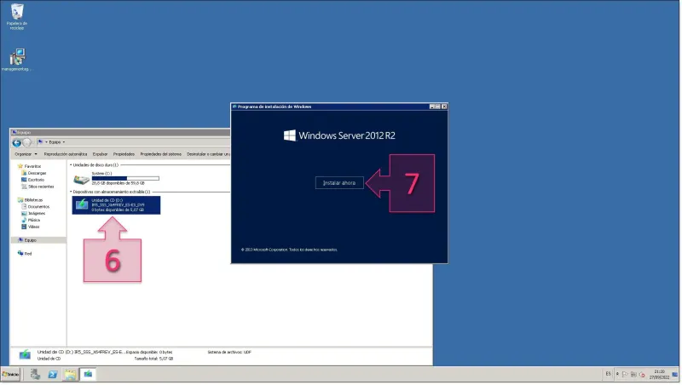
Task: Click the Instalar ahora button
Action: point(340,182)
